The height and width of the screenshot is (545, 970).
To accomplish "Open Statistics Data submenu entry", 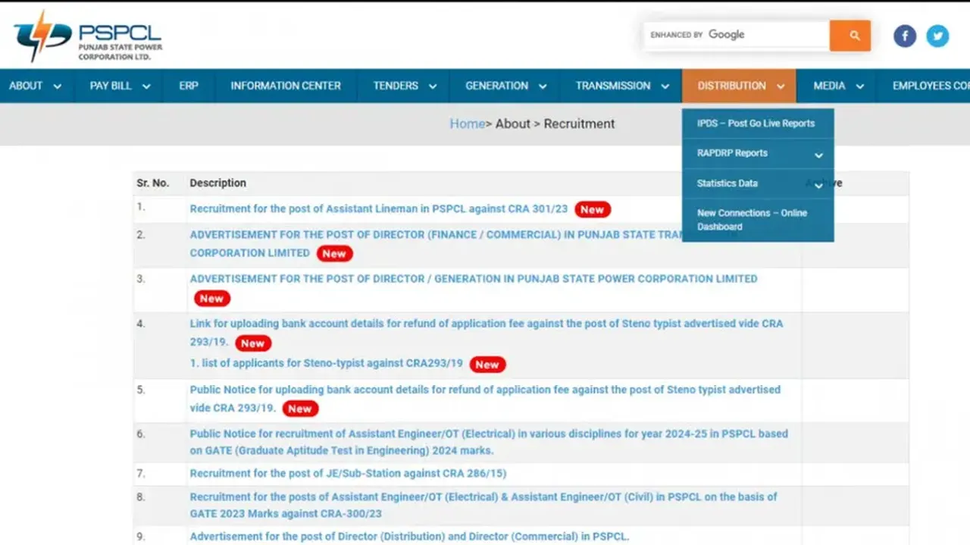I will point(727,183).
